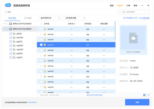Uncheck the expanded drive's checkbox
This screenshot has width=154, height=109.
coord(7,29)
